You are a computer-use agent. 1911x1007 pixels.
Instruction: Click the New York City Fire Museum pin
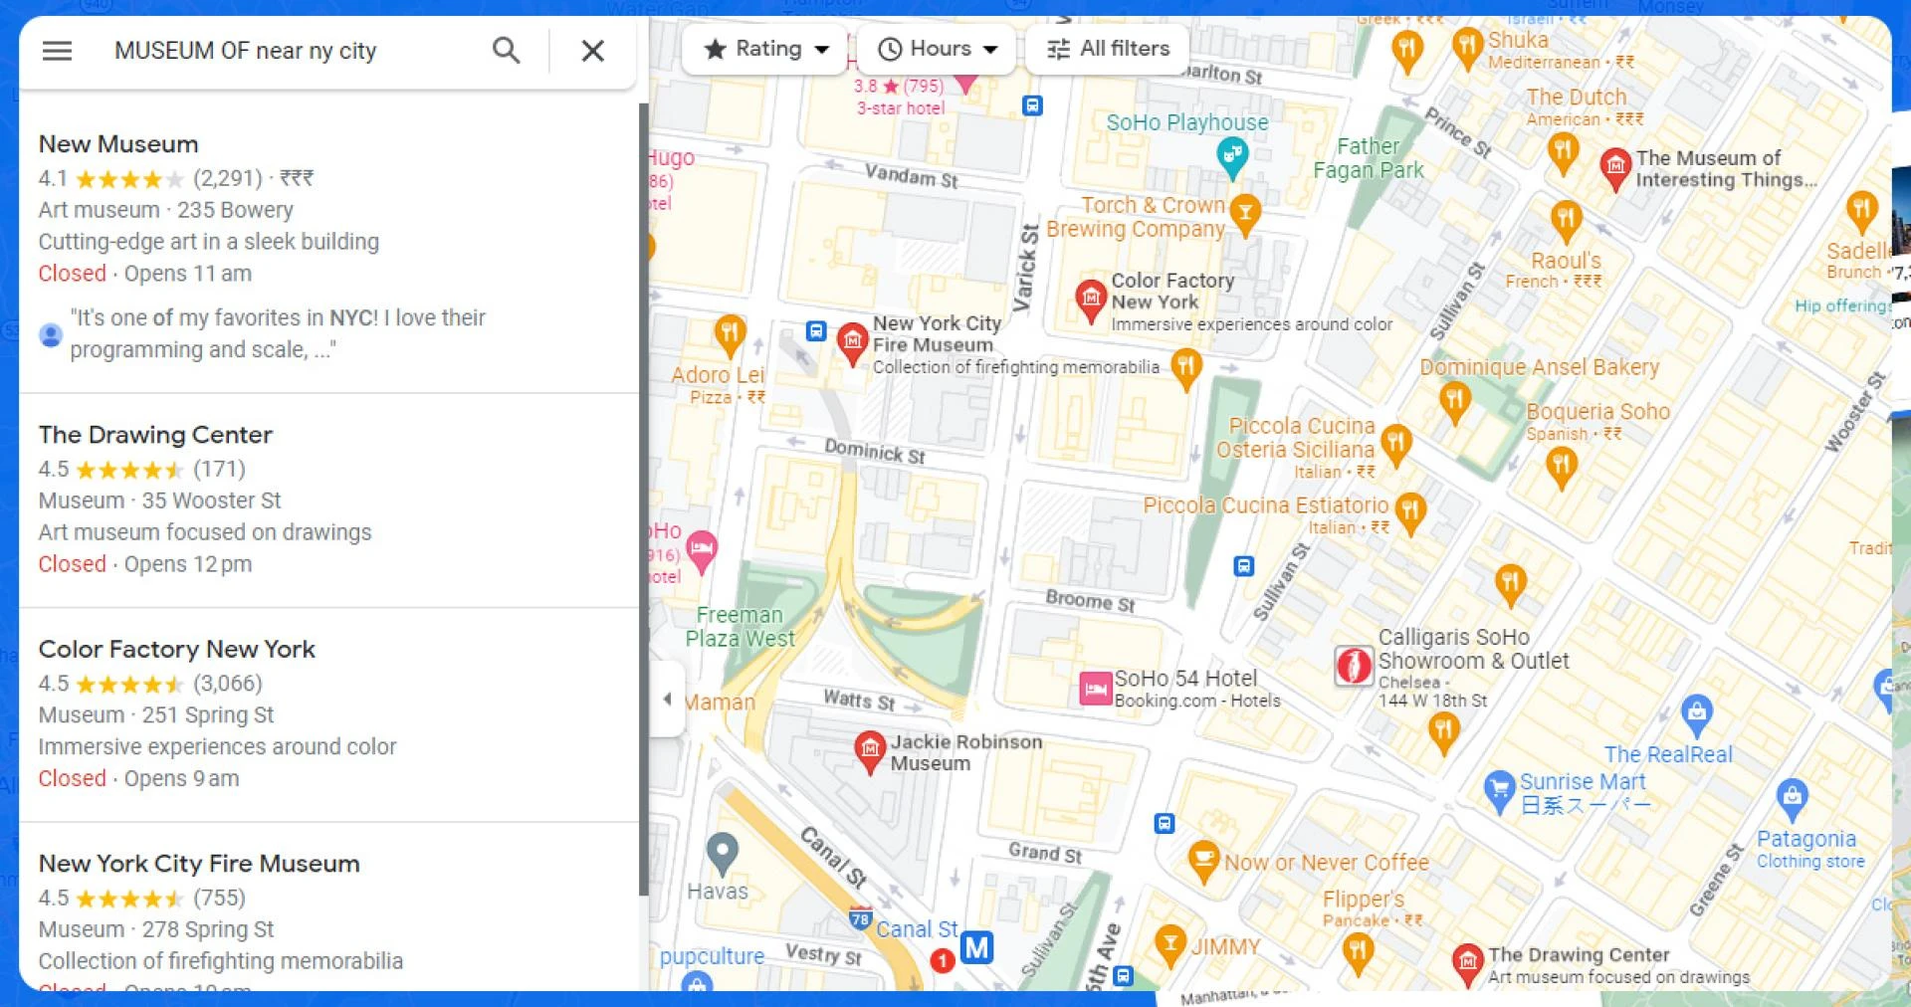(x=852, y=342)
